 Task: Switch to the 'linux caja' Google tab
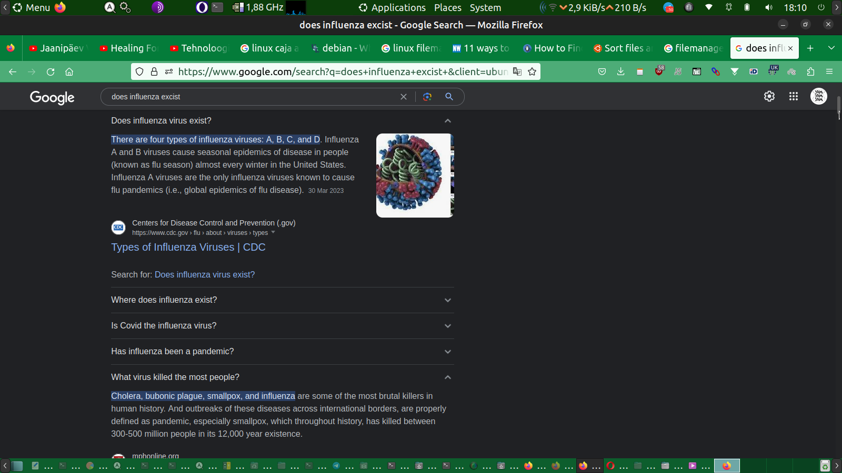(x=269, y=48)
